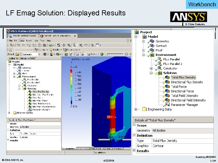Click the Project icon atop the enlarged tree
The image size is (218, 163).
click(x=137, y=32)
